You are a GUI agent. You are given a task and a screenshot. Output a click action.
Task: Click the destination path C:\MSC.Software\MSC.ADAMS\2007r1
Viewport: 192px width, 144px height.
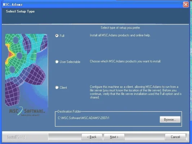pos(84,118)
